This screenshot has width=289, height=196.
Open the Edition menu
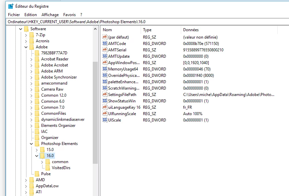[30, 15]
